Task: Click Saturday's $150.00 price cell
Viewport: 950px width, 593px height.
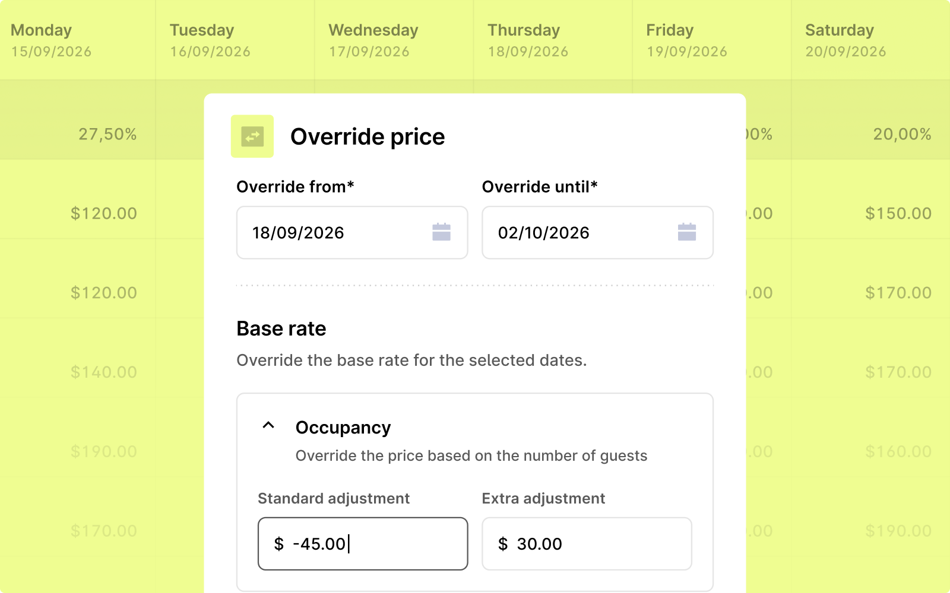Action: pyautogui.click(x=898, y=213)
